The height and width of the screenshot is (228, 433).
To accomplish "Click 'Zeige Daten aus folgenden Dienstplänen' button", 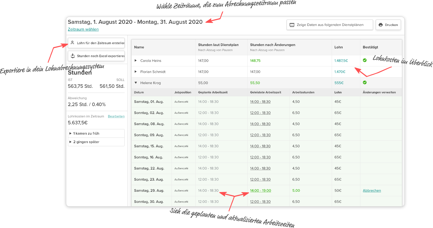I will click(x=330, y=25).
